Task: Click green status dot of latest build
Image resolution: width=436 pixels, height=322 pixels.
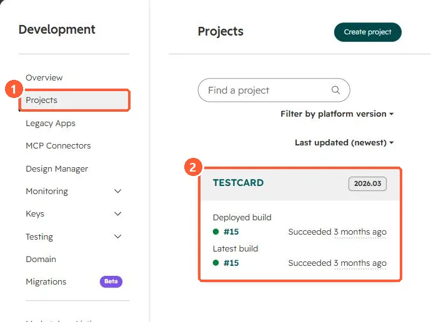Action: 216,263
